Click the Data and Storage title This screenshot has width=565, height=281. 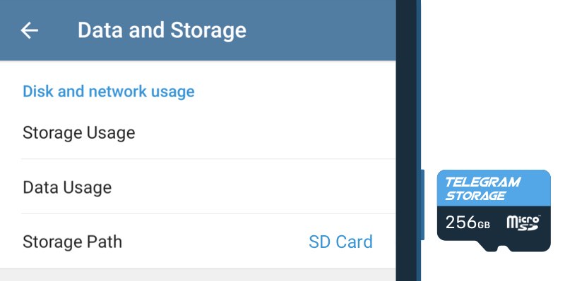(x=162, y=30)
